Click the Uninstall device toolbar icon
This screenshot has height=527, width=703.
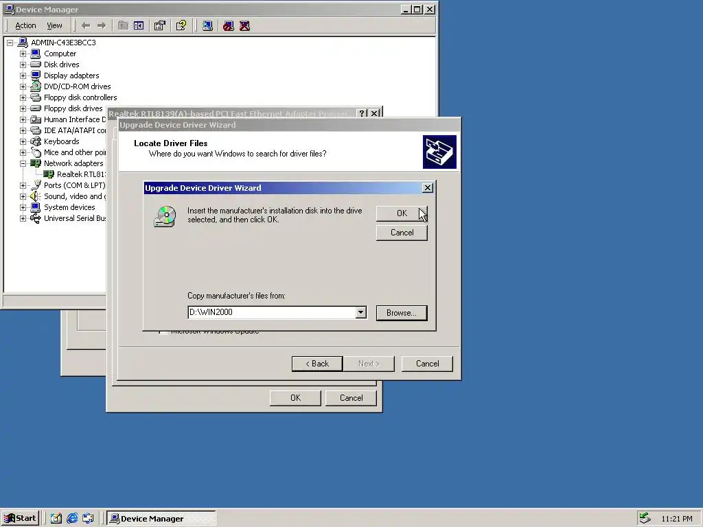click(x=244, y=25)
